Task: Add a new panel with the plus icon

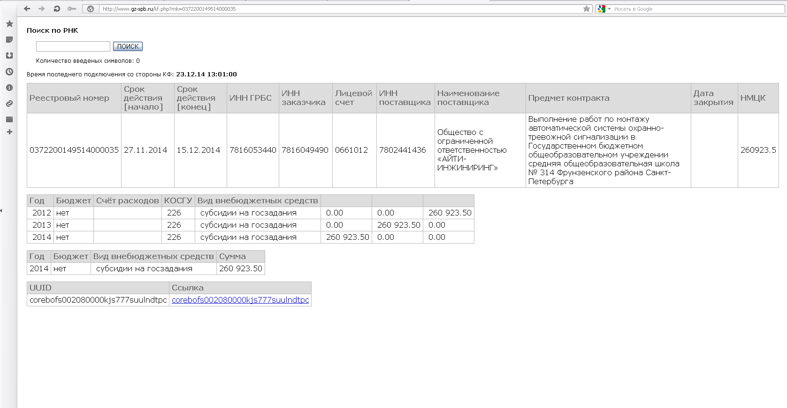Action: [x=9, y=132]
